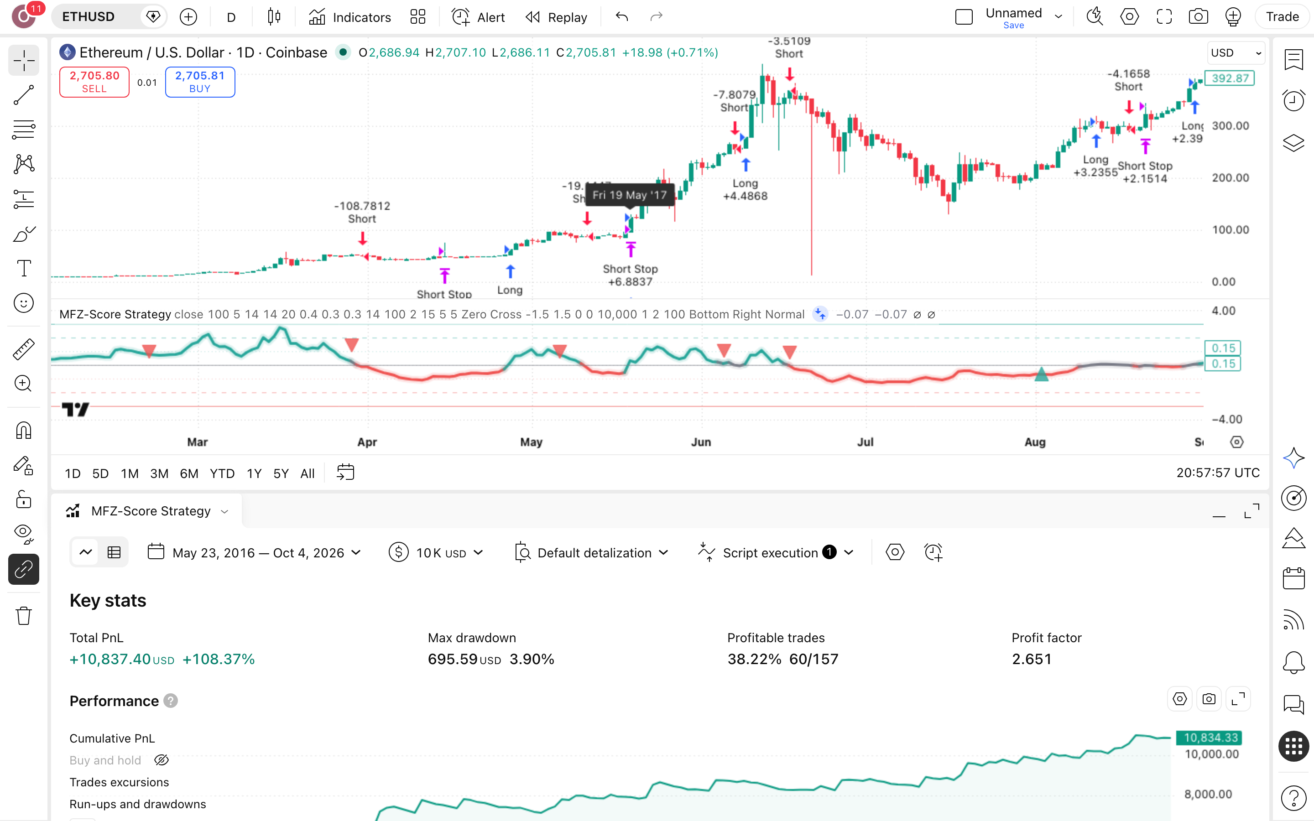Viewport: 1314px width, 821px height.
Task: Toggle magnet mode on
Action: point(23,430)
